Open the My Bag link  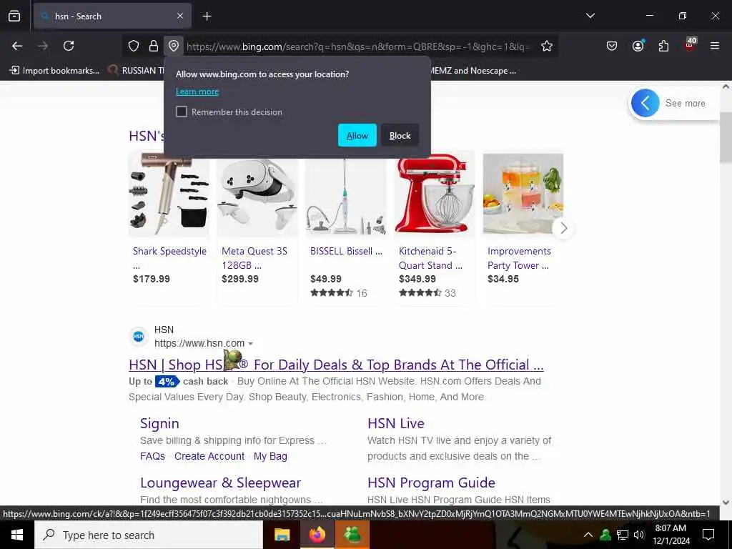(270, 456)
